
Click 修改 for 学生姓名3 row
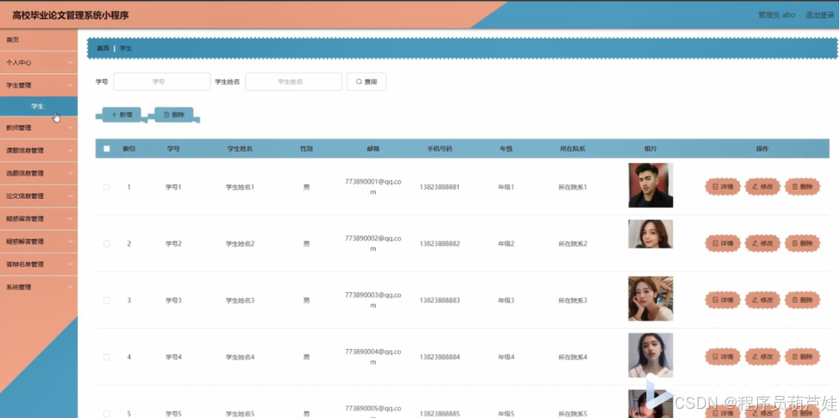pos(763,300)
